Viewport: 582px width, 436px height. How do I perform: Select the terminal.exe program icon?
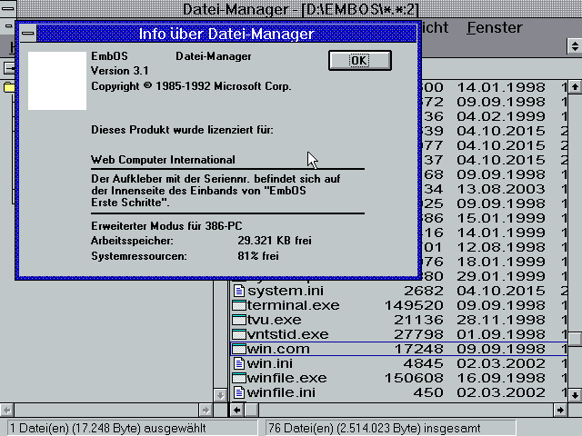coord(240,305)
